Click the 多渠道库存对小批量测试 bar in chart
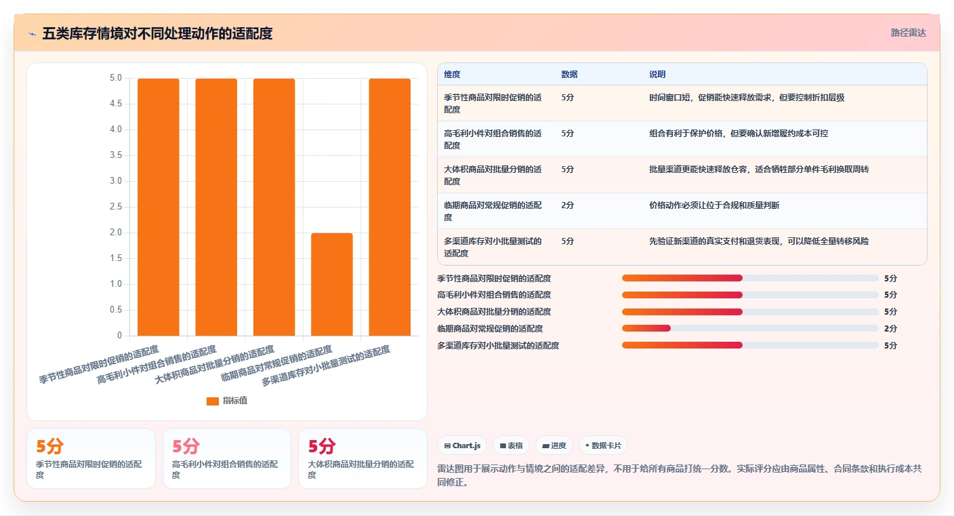 (390, 207)
